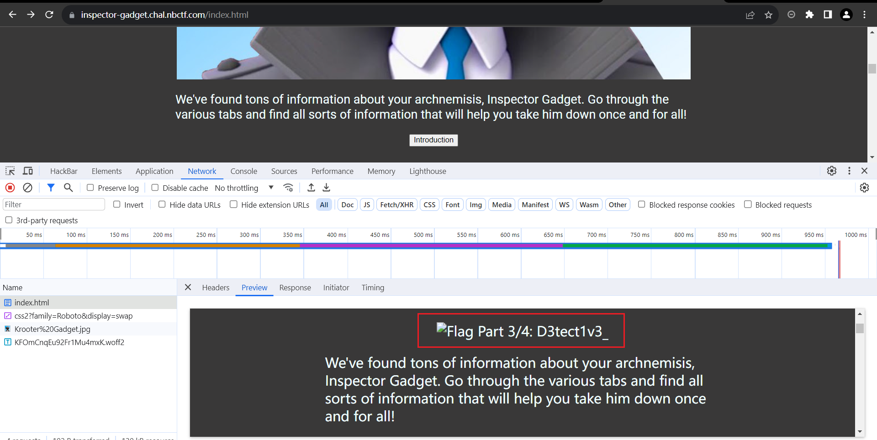
Task: Switch to the Lighthouse tab
Action: (x=428, y=171)
